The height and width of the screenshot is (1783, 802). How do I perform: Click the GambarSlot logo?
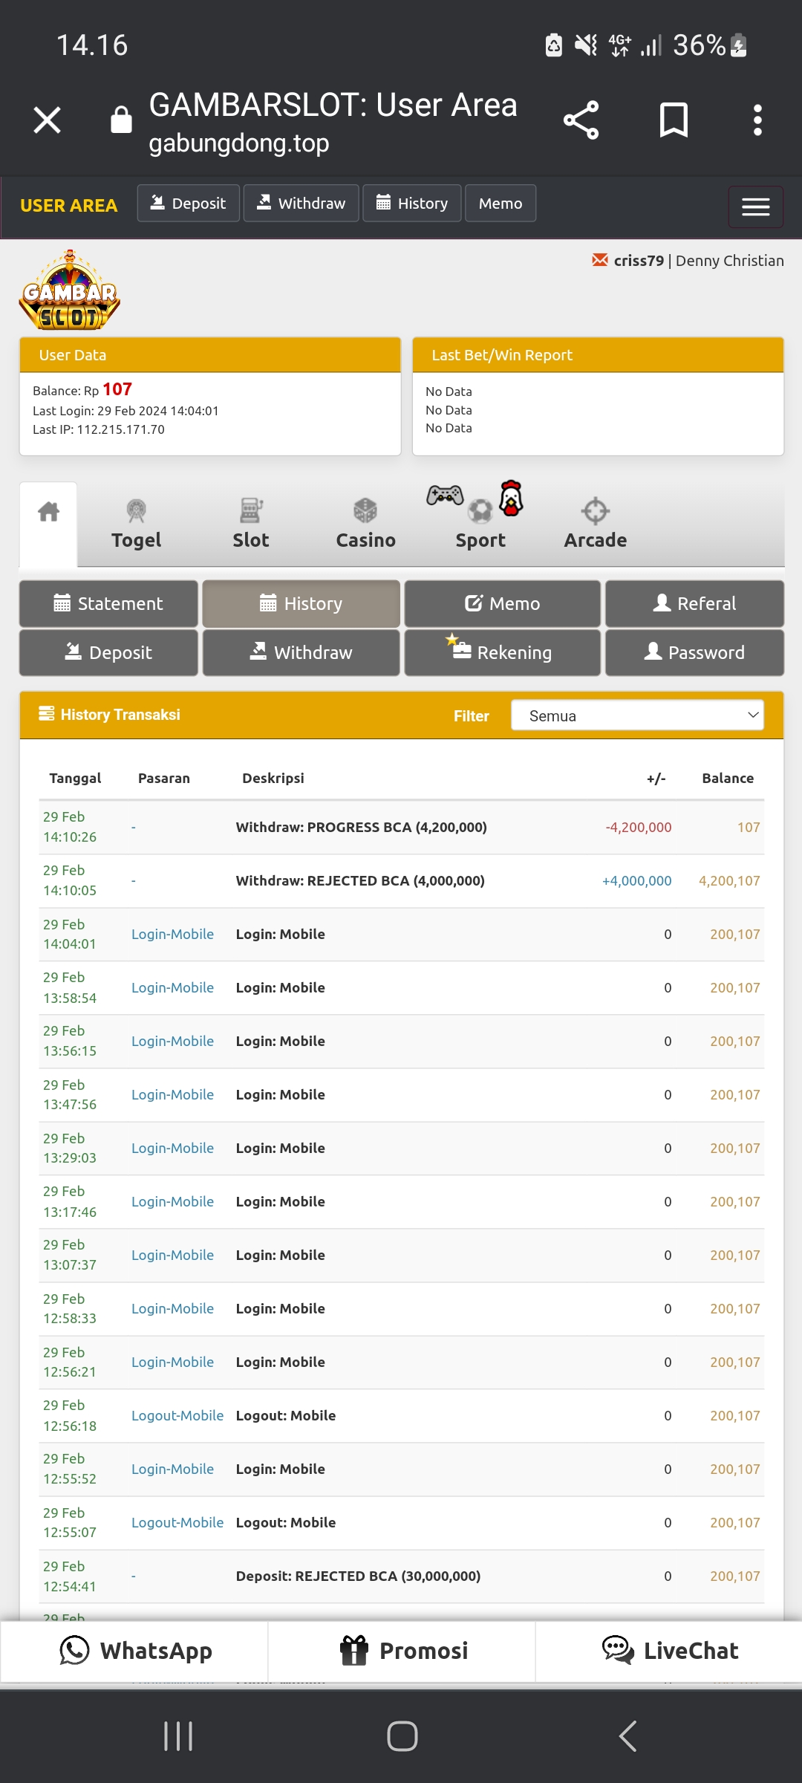(x=70, y=291)
